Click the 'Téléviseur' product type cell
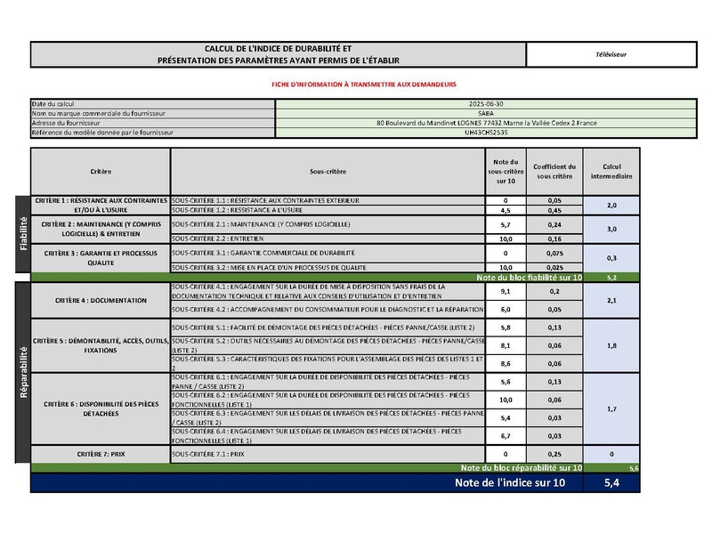Viewport: 712px width, 534px height. pyautogui.click(x=611, y=54)
